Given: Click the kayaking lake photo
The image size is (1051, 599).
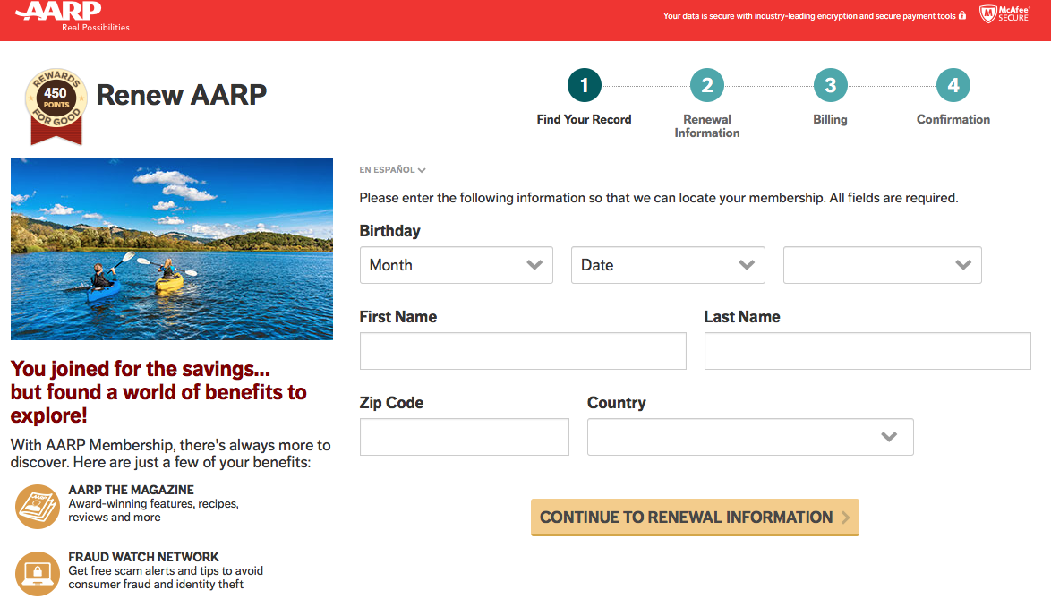Looking at the screenshot, I should (x=172, y=249).
